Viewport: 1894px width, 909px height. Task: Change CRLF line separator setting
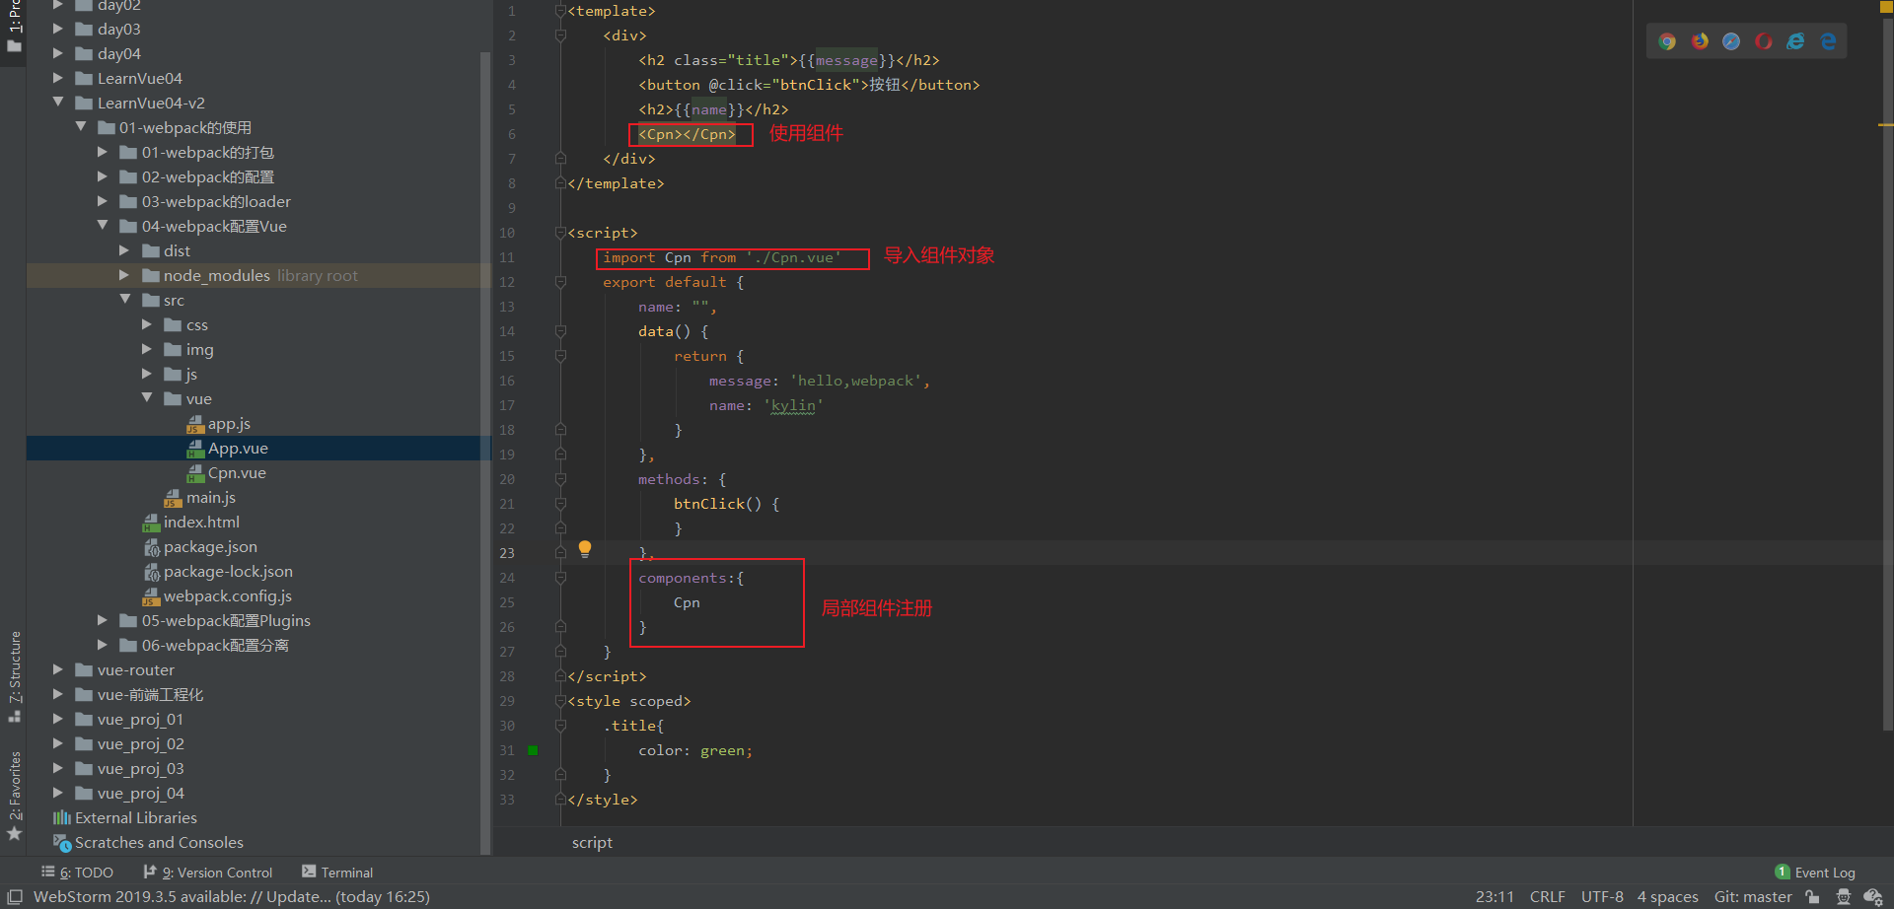pos(1547,897)
